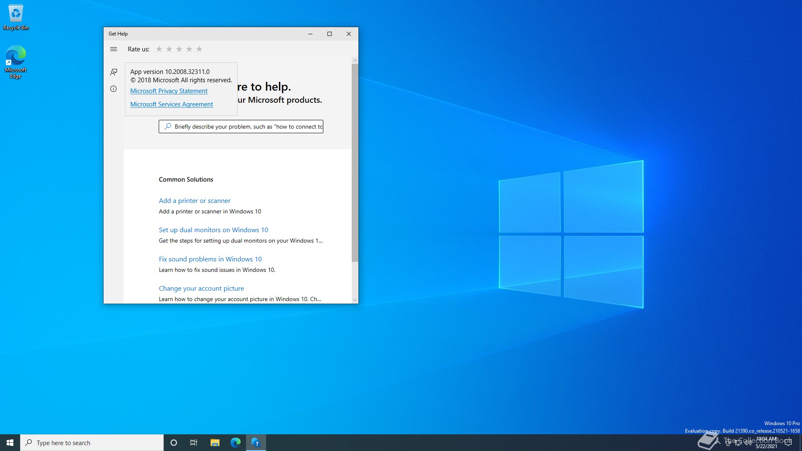Close the Get Help window
Screen dimensions: 802x451
click(x=349, y=34)
